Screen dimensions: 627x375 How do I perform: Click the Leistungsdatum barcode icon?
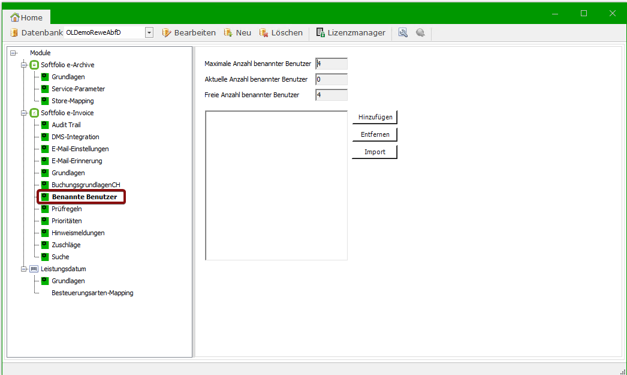(x=34, y=269)
